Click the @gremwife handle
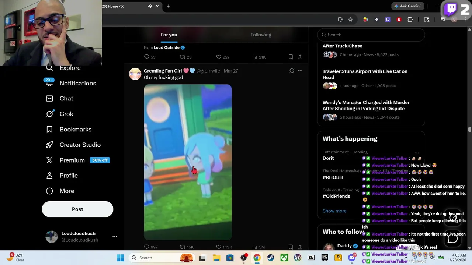Screen dimensions: 472x265 (x=208, y=71)
